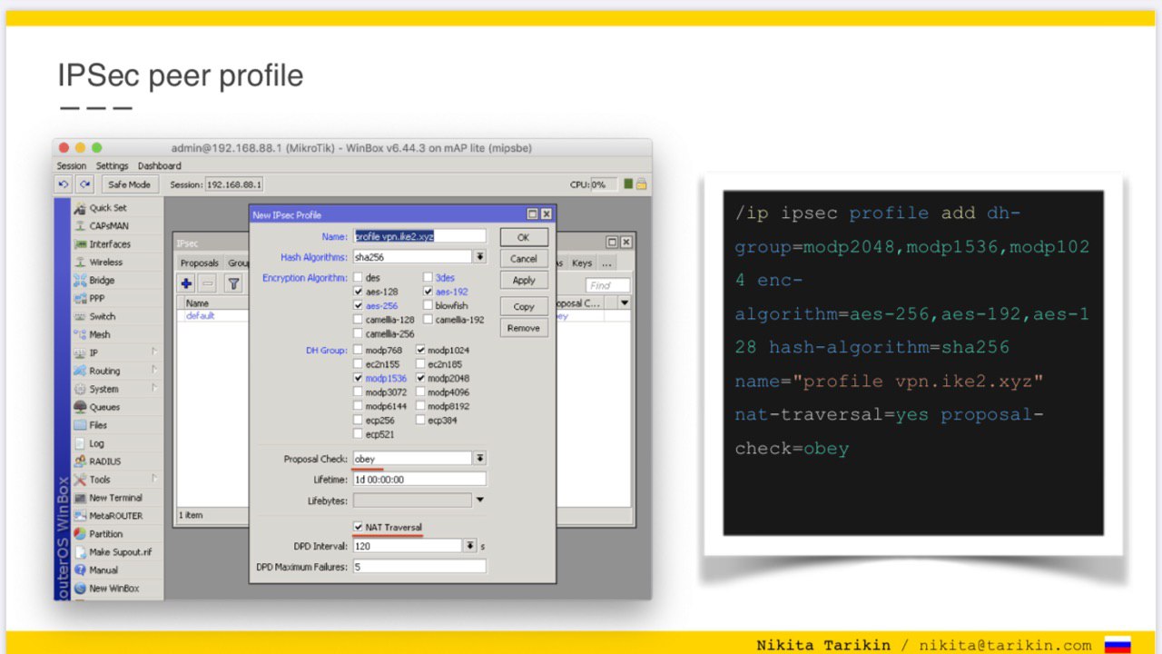Expand the IP submenu in the sidebar
Screen dimensions: 1162x654
tap(154, 352)
